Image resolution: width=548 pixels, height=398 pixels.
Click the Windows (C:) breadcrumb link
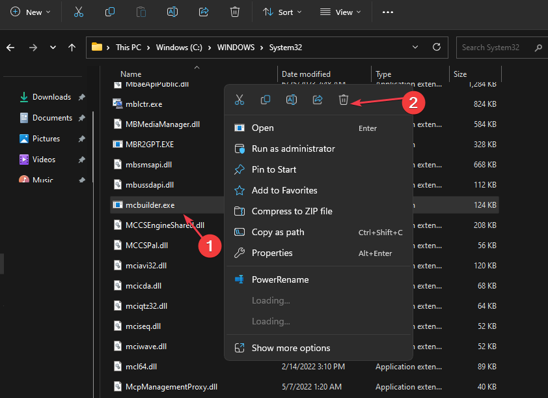coord(179,47)
